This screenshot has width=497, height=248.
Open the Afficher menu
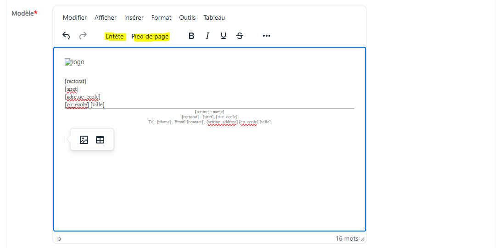(106, 17)
